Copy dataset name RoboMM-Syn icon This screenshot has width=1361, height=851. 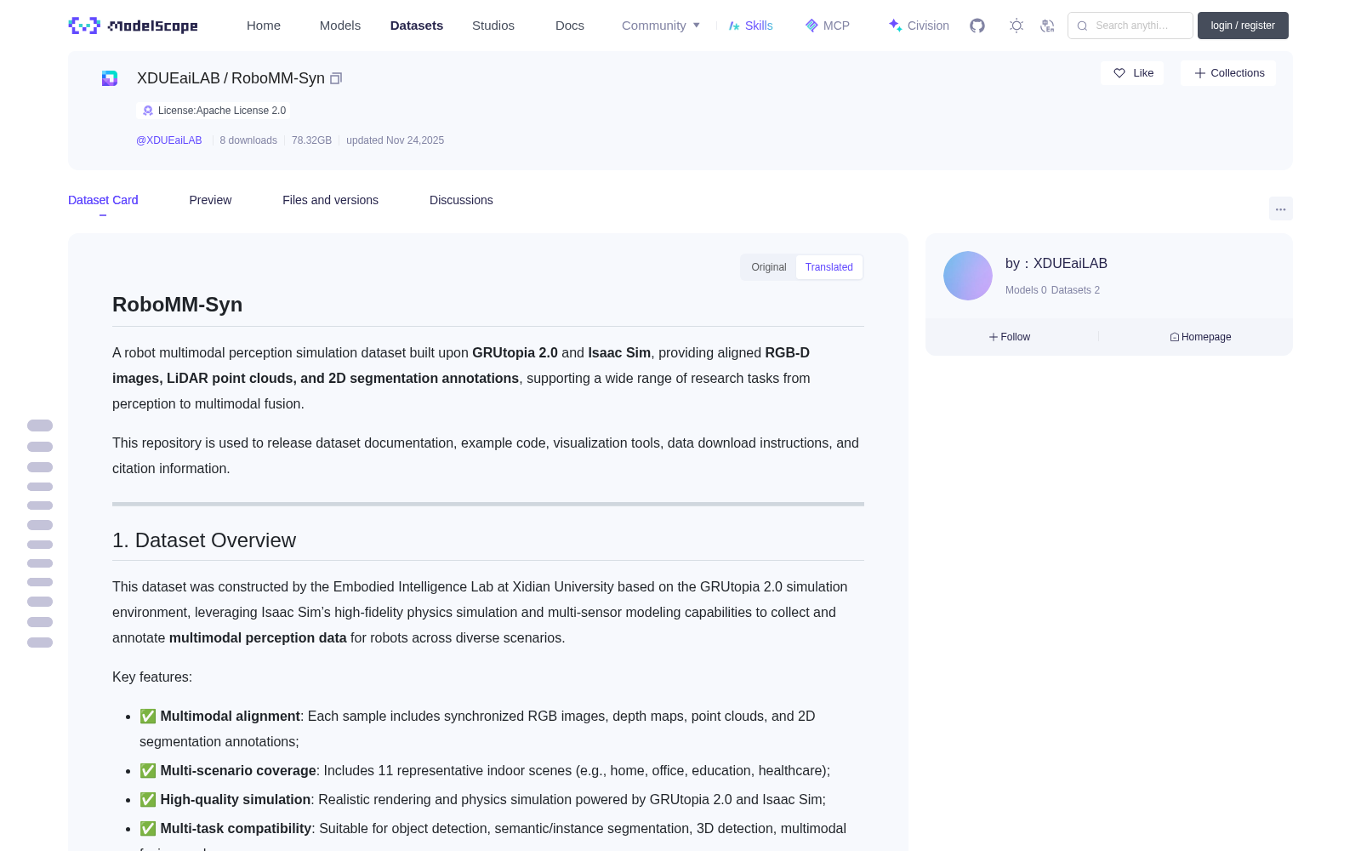tap(336, 78)
